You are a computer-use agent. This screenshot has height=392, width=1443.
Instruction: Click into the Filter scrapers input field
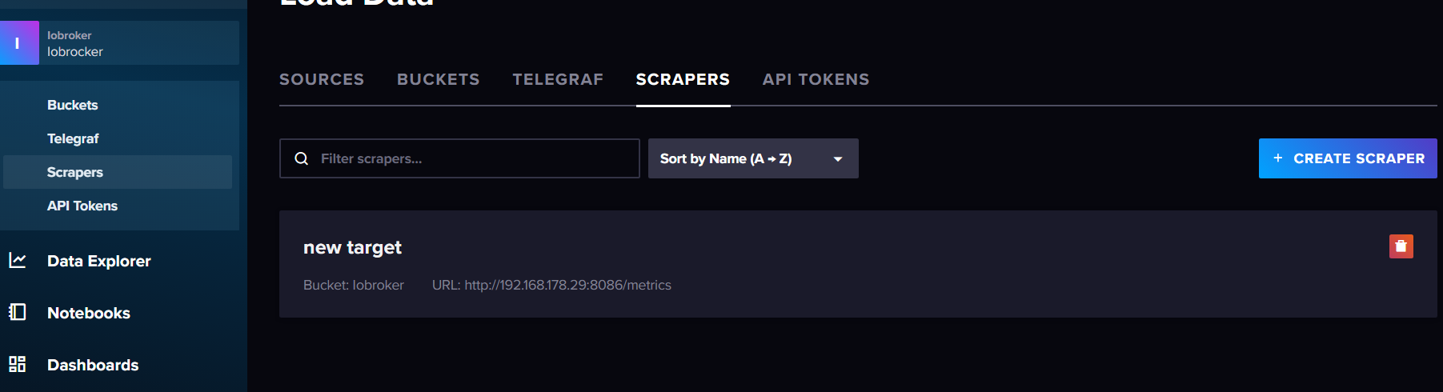coord(472,158)
